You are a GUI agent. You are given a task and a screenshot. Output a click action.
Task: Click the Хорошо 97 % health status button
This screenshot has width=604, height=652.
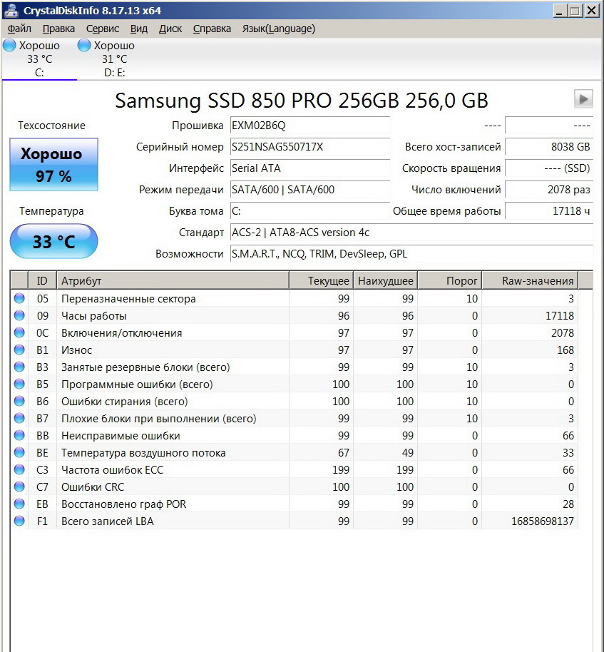point(53,165)
